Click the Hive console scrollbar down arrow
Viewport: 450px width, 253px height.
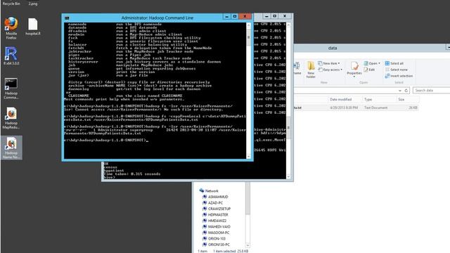[288, 176]
